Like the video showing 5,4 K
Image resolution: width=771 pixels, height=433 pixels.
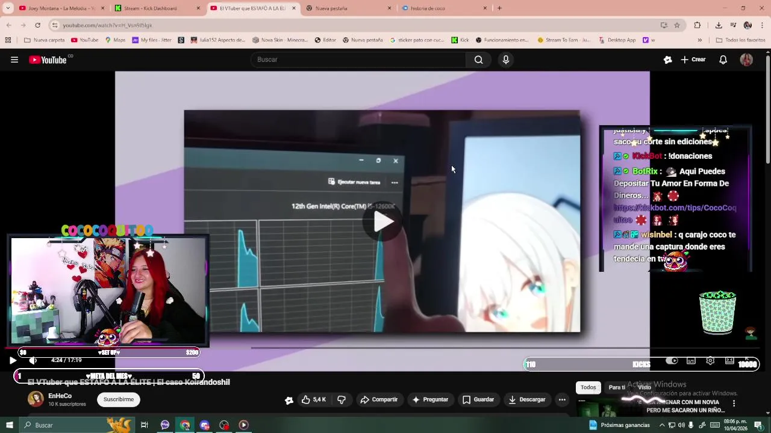[x=314, y=399]
